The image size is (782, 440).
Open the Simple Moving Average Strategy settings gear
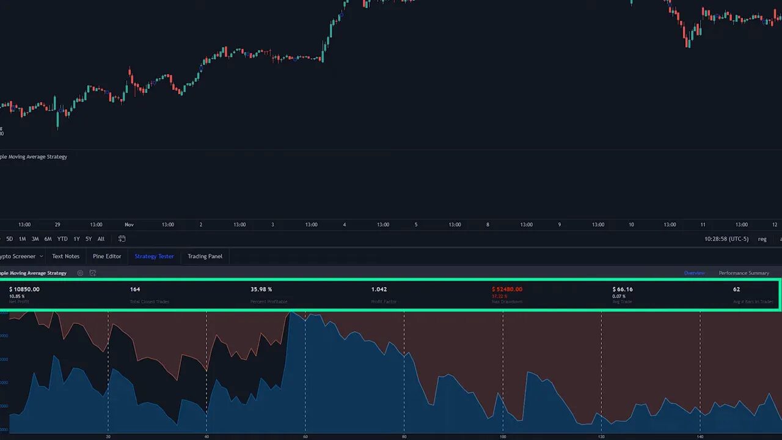coord(79,273)
